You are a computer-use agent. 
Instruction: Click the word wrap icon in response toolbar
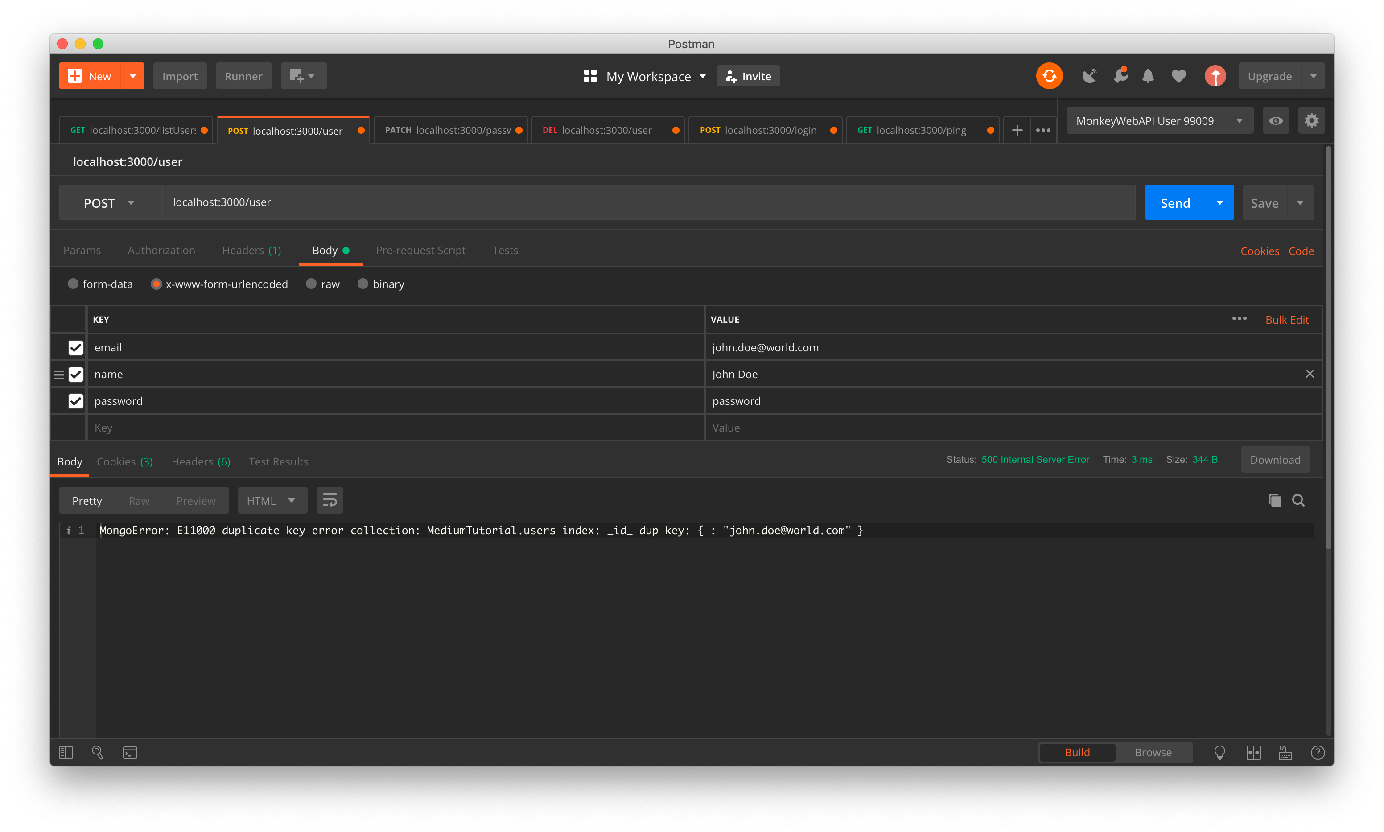coord(330,500)
